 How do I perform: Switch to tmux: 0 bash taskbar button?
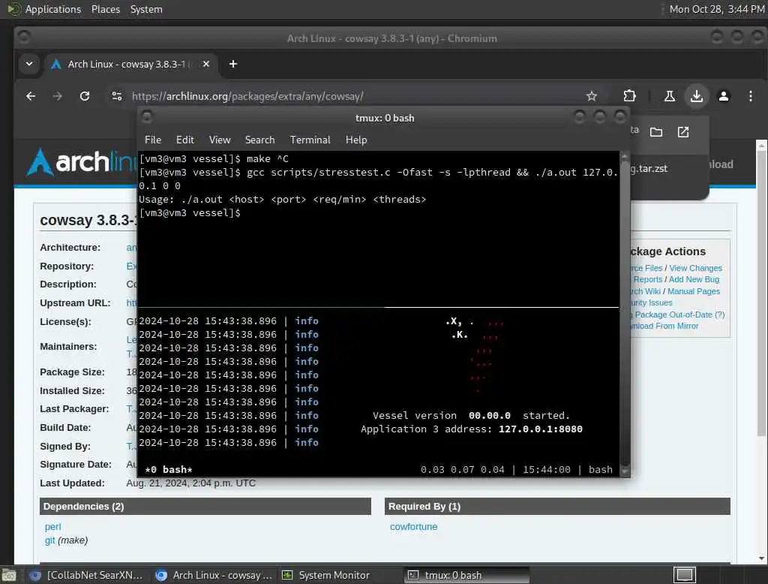466,575
